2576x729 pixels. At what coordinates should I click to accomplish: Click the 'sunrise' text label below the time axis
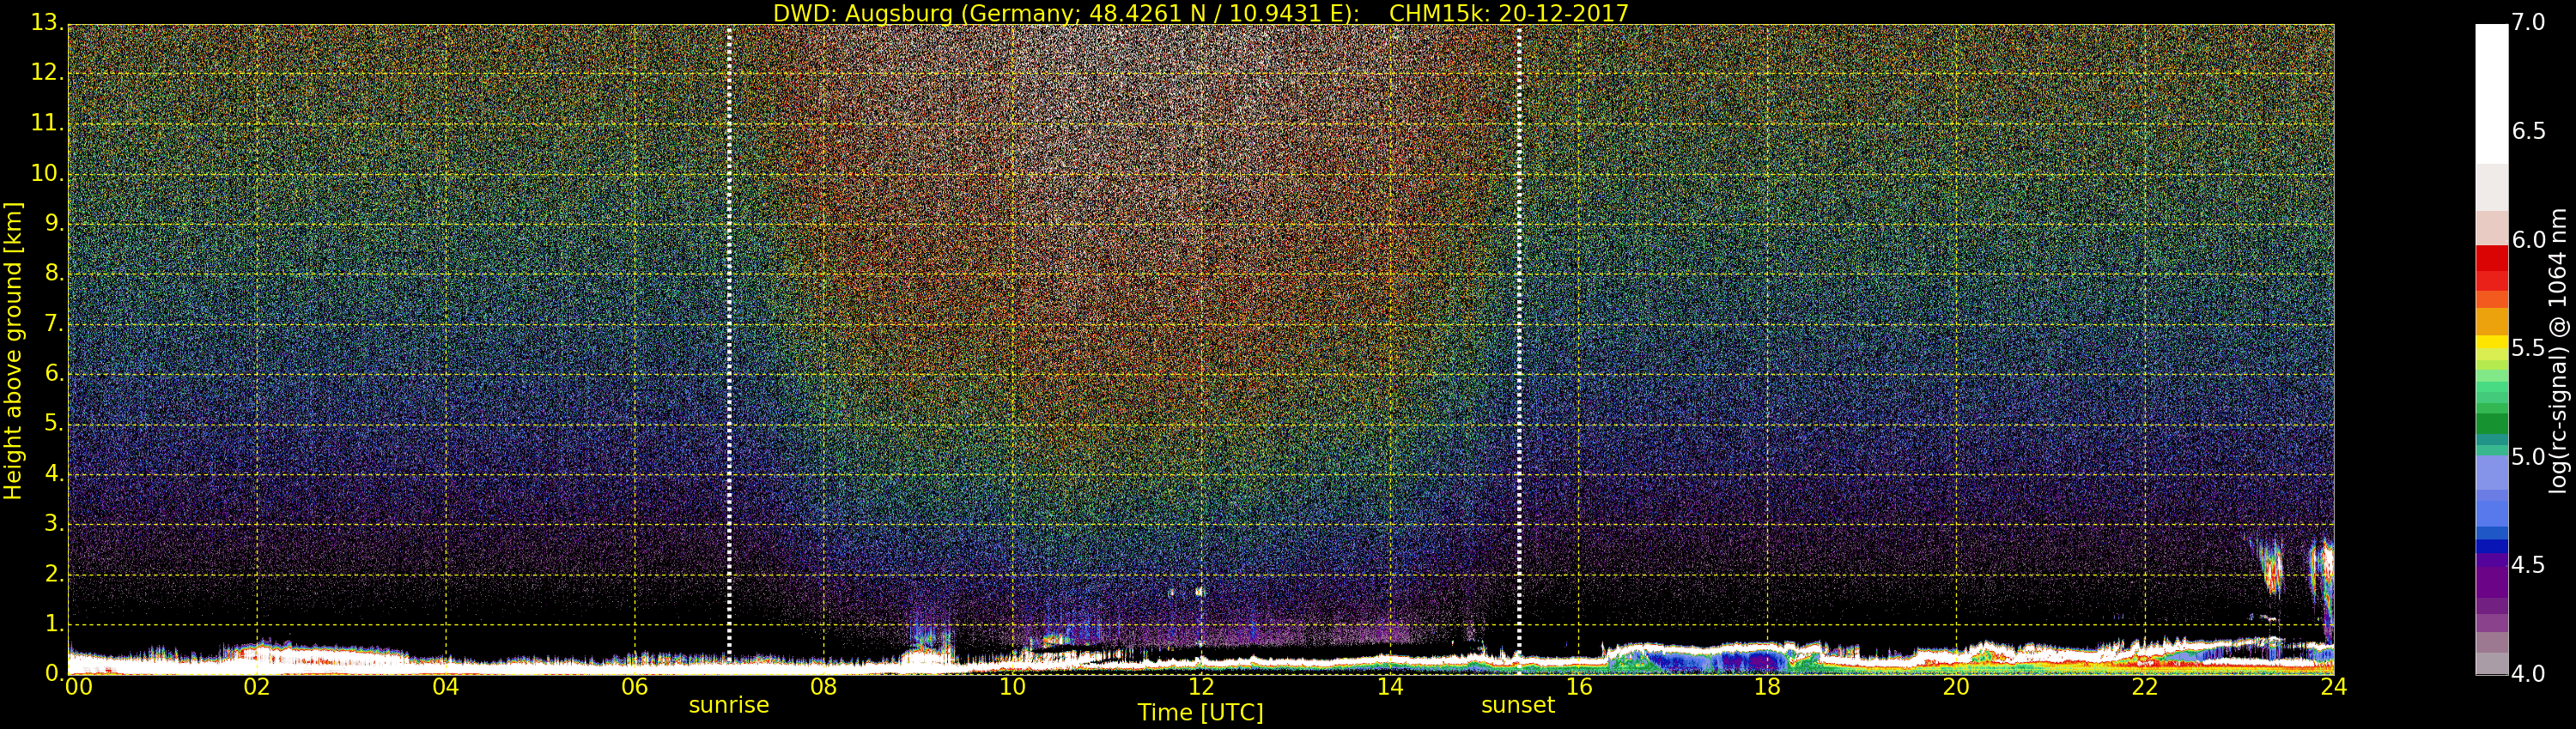(x=729, y=705)
